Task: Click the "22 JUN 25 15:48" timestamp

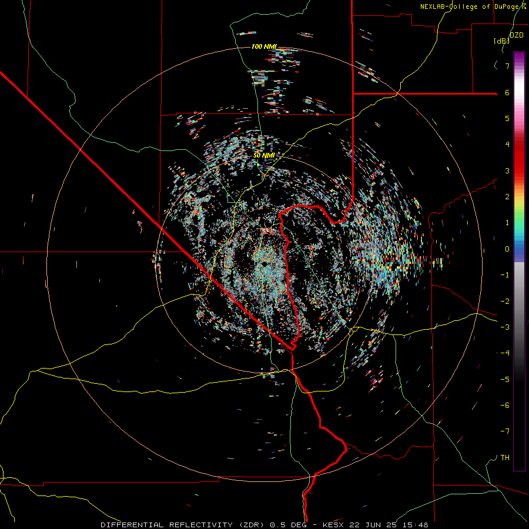Action: coord(387,525)
